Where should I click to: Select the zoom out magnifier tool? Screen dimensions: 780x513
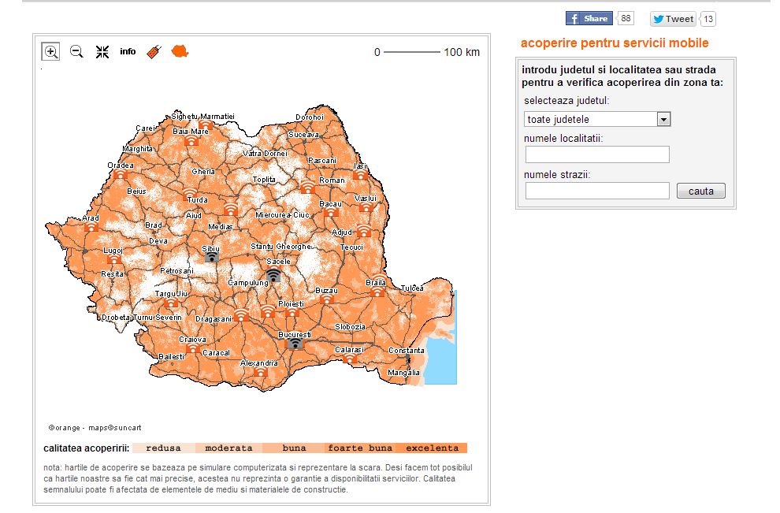coord(76,52)
